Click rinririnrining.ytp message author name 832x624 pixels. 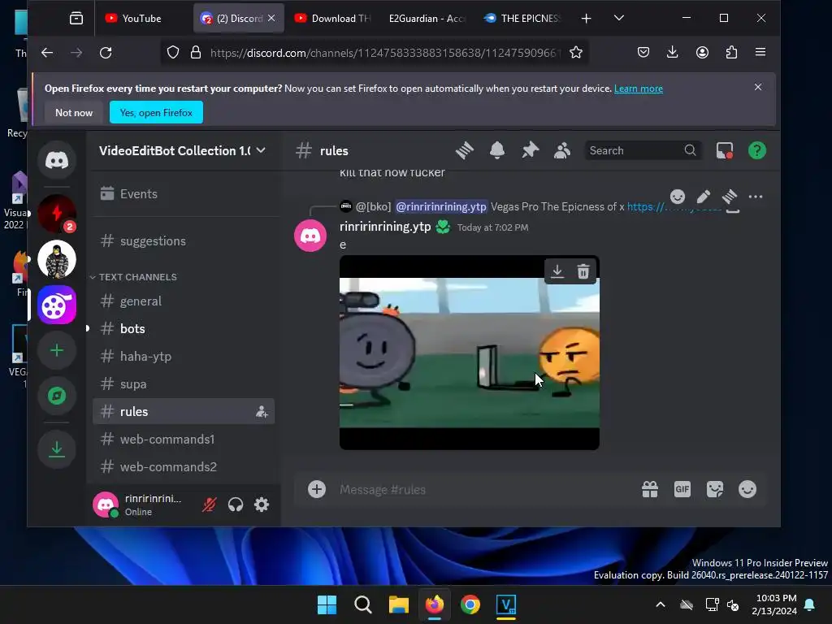pyautogui.click(x=385, y=227)
